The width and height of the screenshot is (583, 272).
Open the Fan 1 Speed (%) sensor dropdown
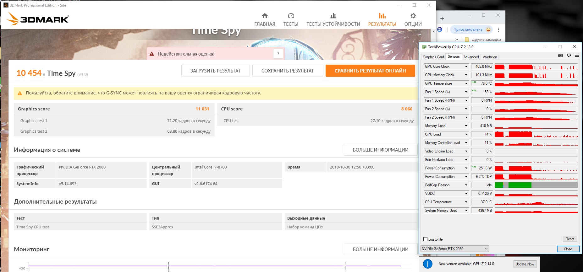(466, 92)
